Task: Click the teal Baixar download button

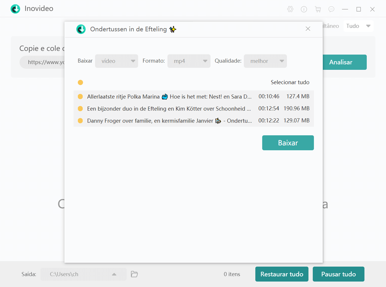Action: coord(288,143)
